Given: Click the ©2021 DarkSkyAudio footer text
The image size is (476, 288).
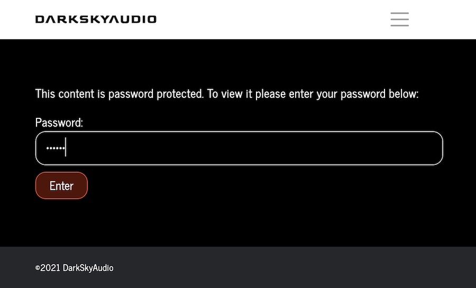Looking at the screenshot, I should [75, 268].
